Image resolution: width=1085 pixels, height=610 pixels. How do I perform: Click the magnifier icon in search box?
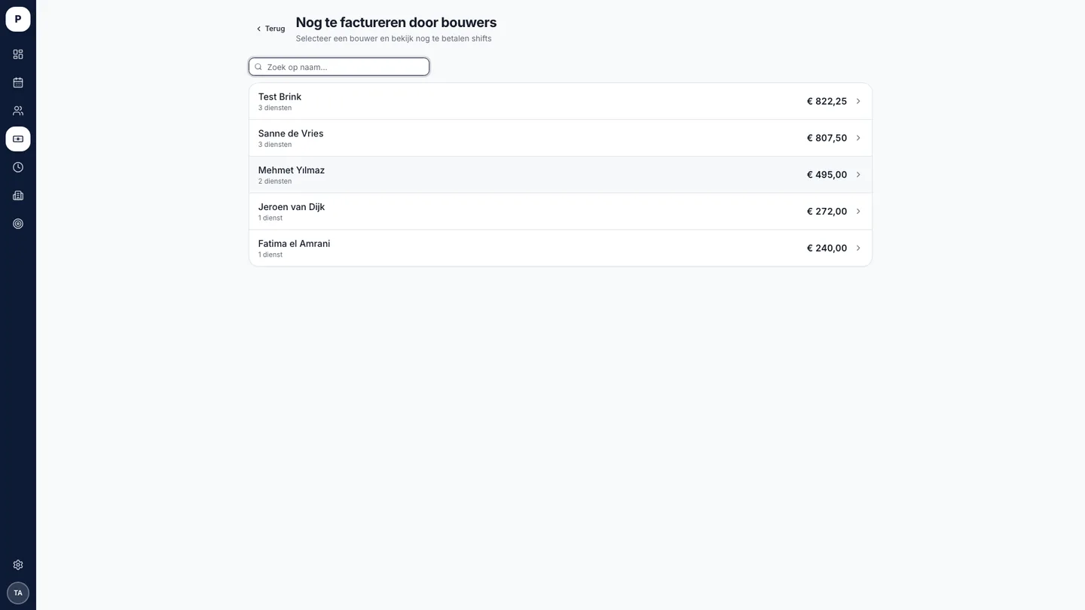pyautogui.click(x=258, y=67)
